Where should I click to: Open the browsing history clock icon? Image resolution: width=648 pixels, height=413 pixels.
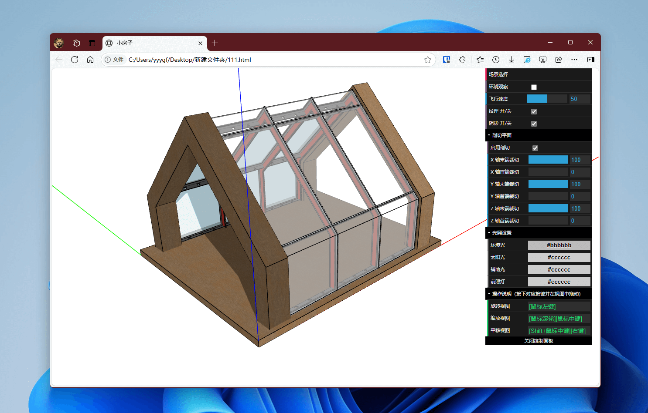coord(496,60)
